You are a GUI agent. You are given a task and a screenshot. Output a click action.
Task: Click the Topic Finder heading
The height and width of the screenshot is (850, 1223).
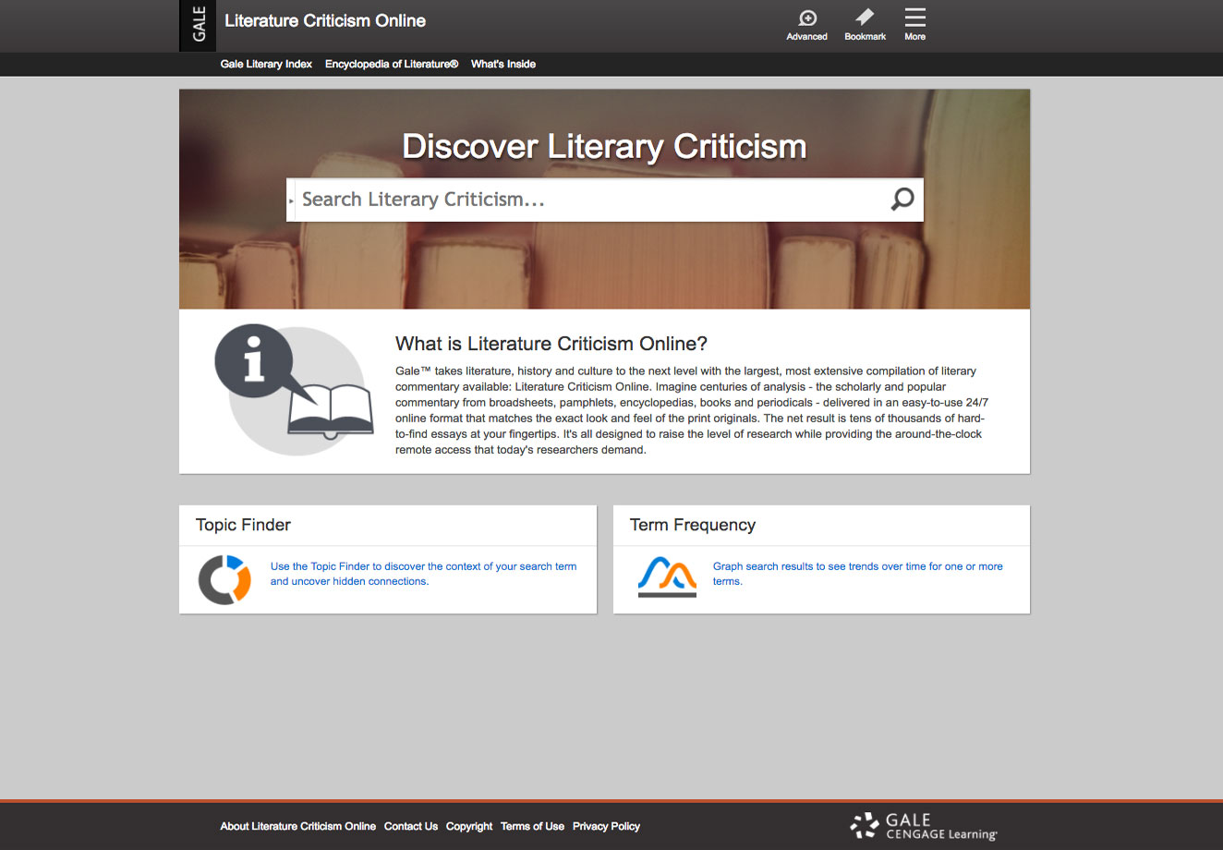[x=243, y=525]
